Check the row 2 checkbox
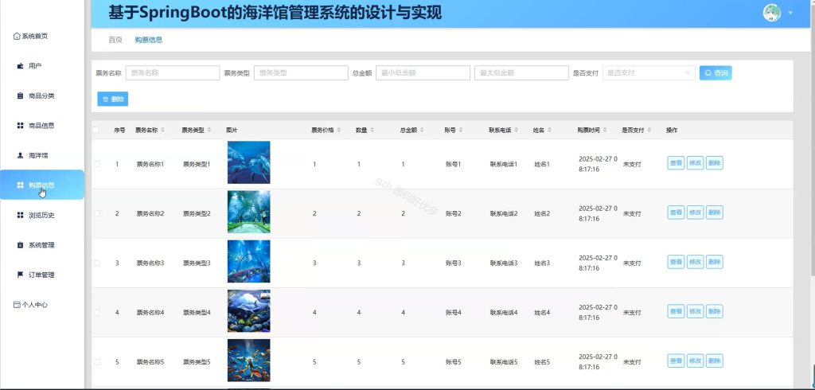The width and height of the screenshot is (815, 390). pyautogui.click(x=96, y=213)
